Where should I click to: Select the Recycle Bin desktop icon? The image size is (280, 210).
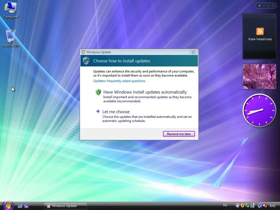click(11, 38)
